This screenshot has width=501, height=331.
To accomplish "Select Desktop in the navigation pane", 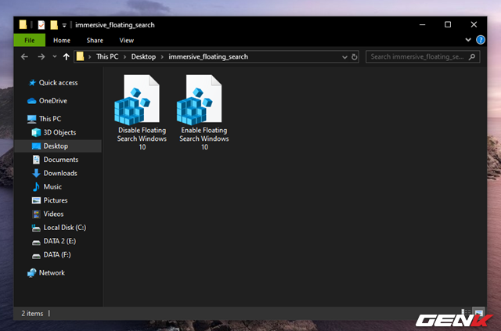I will point(58,146).
